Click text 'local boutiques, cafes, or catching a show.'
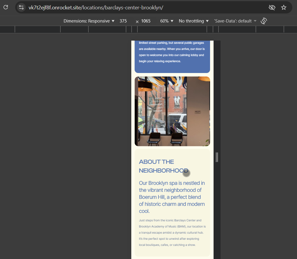Viewport: 297px width, 259px height. pos(167,245)
